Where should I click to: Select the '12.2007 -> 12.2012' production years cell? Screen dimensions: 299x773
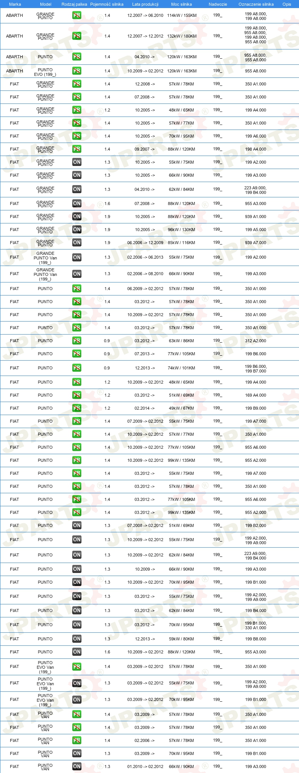pyautogui.click(x=145, y=36)
